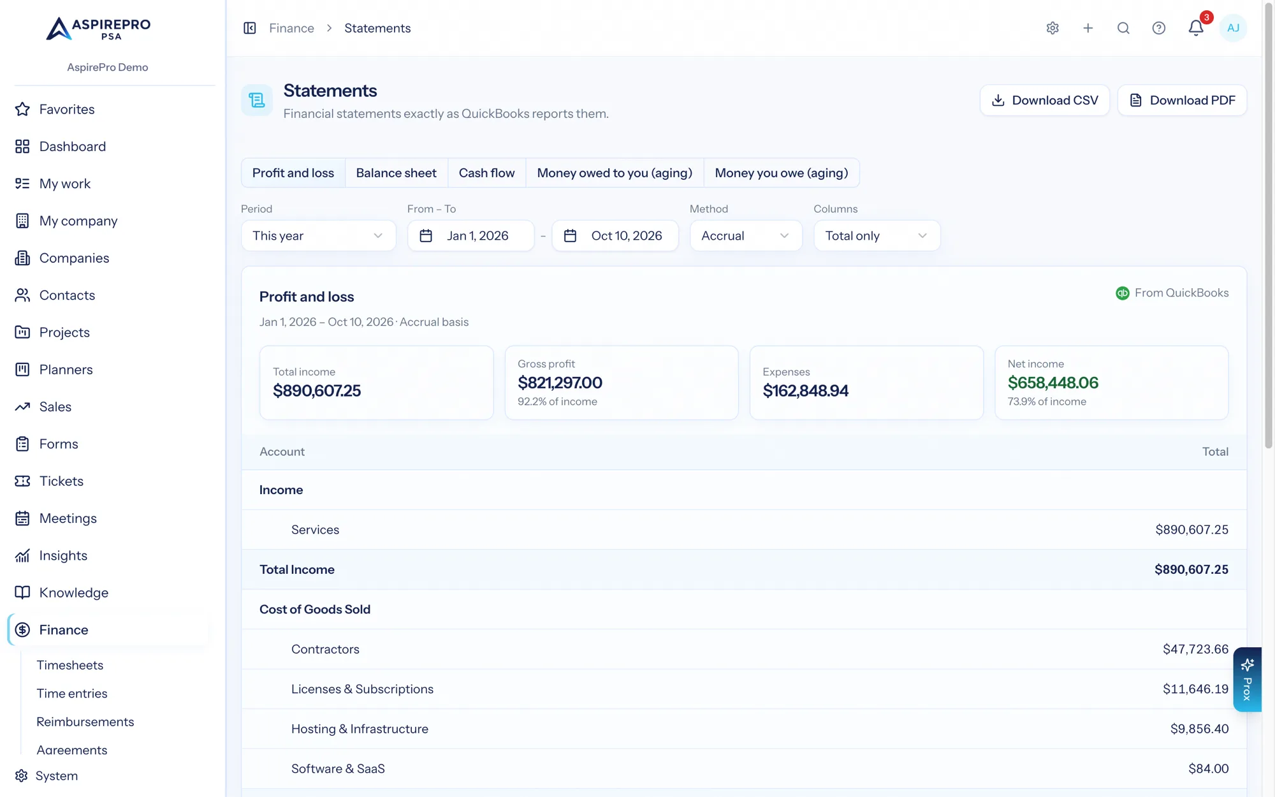Expand the Period This year dropdown
Screen dimensions: 1275x797
pos(319,236)
